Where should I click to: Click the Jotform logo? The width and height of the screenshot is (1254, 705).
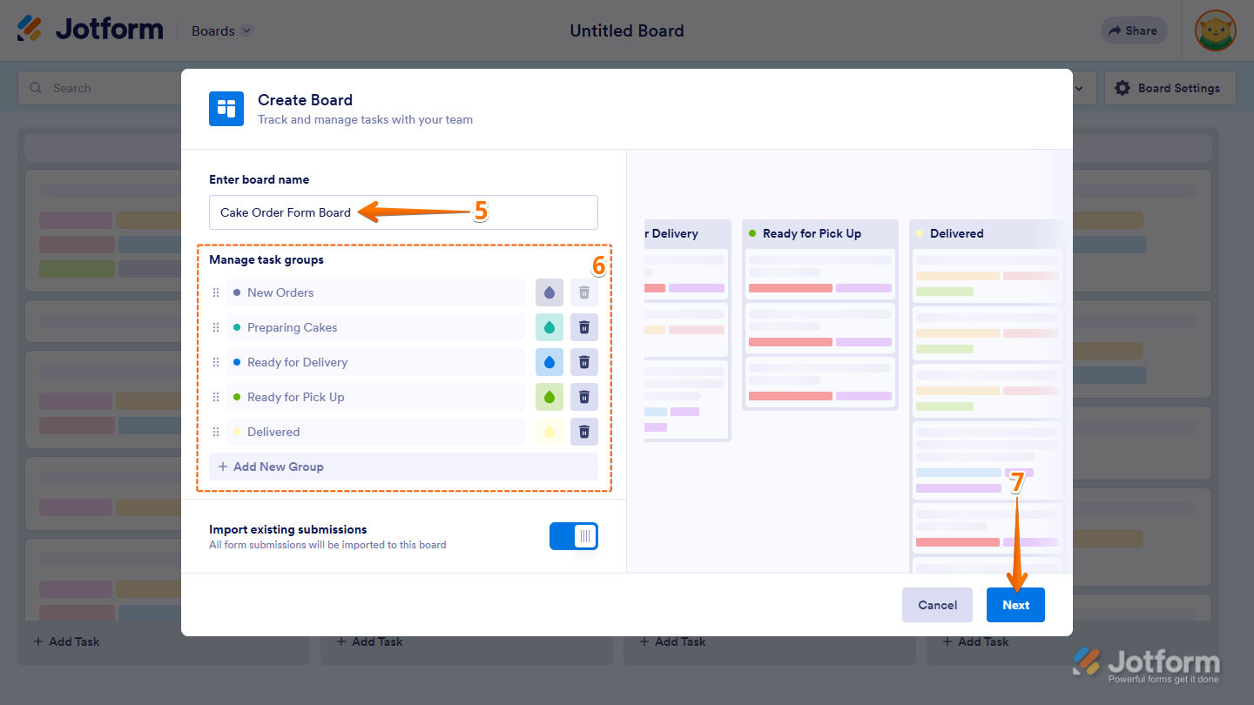pyautogui.click(x=91, y=29)
